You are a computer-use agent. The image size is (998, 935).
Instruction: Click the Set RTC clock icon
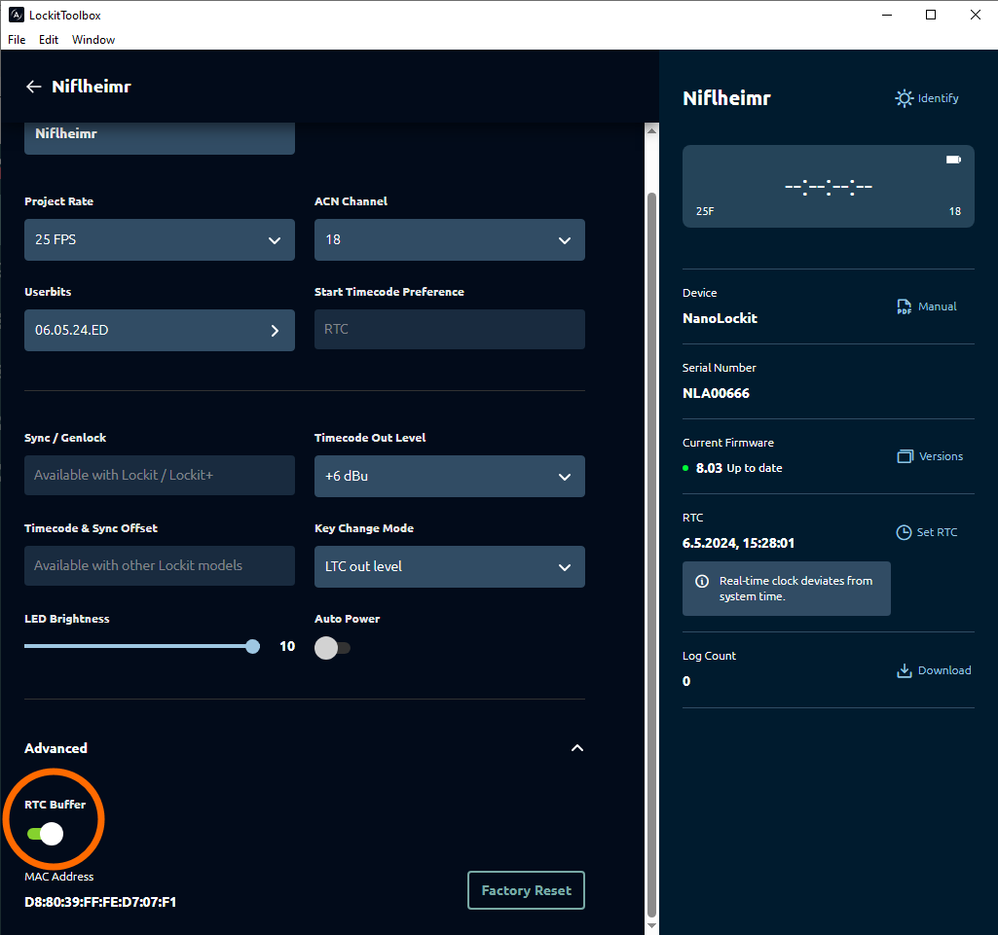tap(904, 532)
